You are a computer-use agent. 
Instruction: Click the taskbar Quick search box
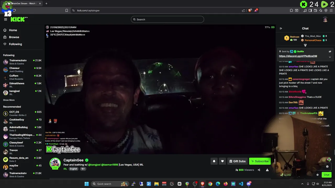(110, 184)
